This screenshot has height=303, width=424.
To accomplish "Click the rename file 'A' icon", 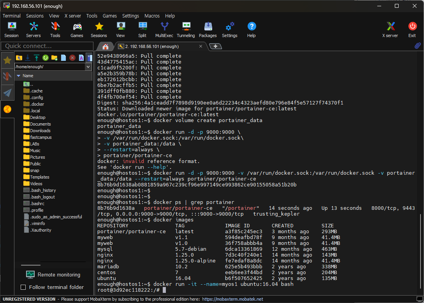I will pos(81,57).
